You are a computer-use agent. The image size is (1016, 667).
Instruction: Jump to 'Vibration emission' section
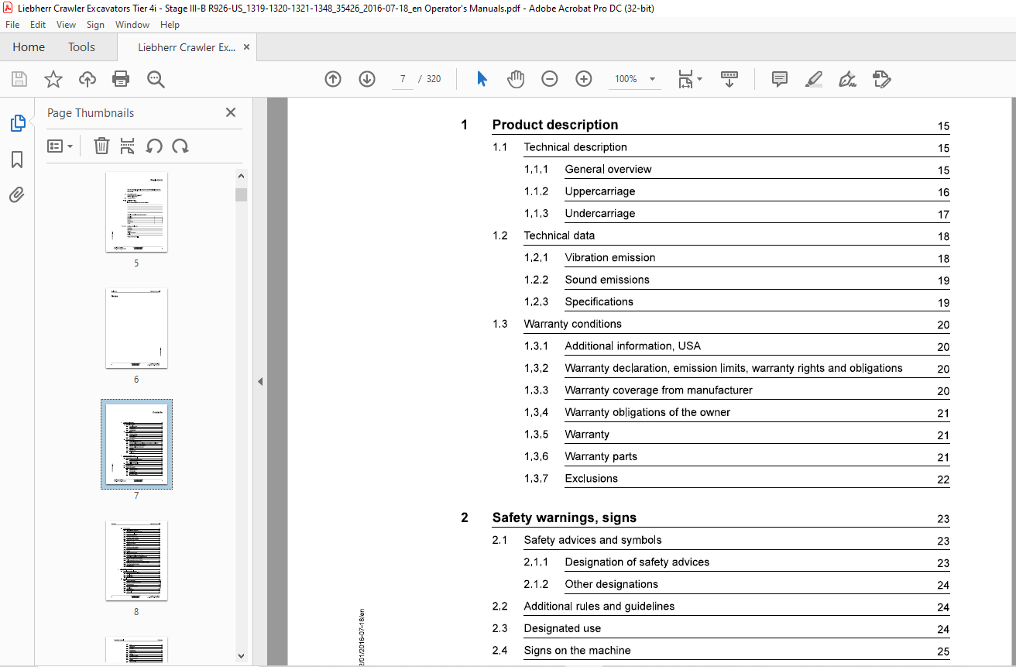(610, 257)
